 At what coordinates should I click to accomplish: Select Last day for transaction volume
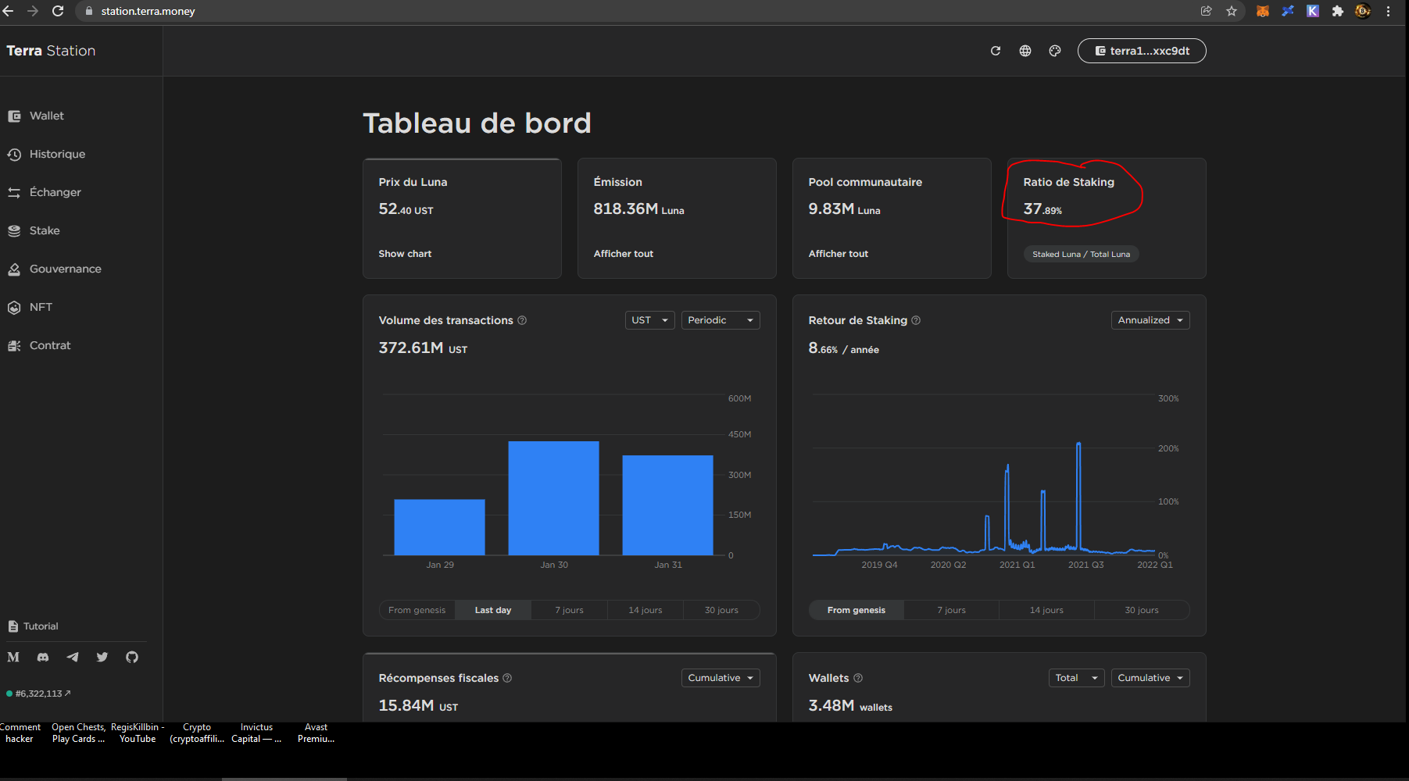click(493, 610)
